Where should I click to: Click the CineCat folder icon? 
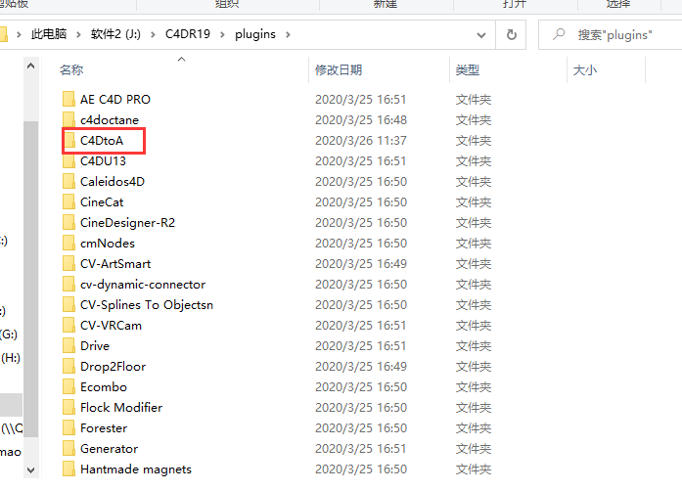click(x=68, y=201)
